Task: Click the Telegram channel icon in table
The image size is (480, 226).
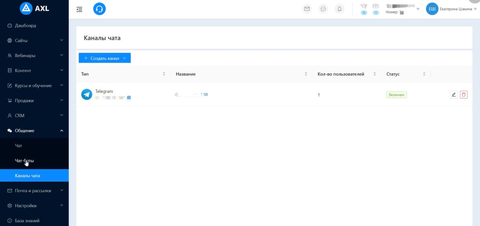Action: pos(87,95)
